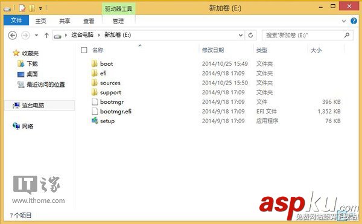
Task: Toggle the select-all checkbox by 名称
Action: 84,50
